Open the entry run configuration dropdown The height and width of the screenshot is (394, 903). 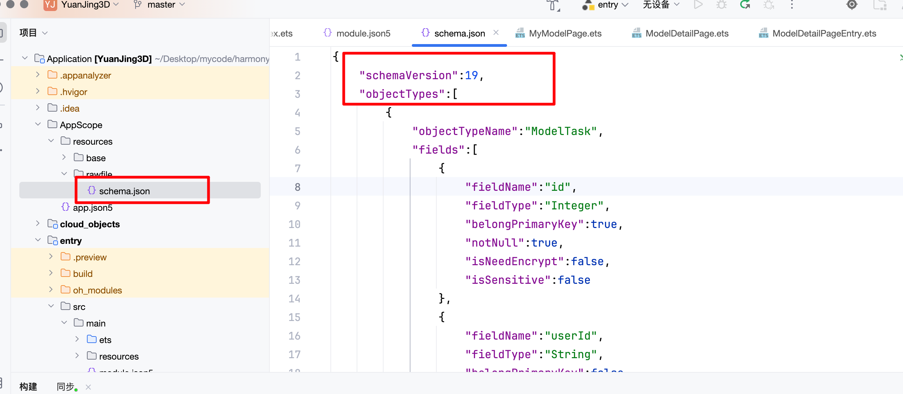(x=613, y=5)
